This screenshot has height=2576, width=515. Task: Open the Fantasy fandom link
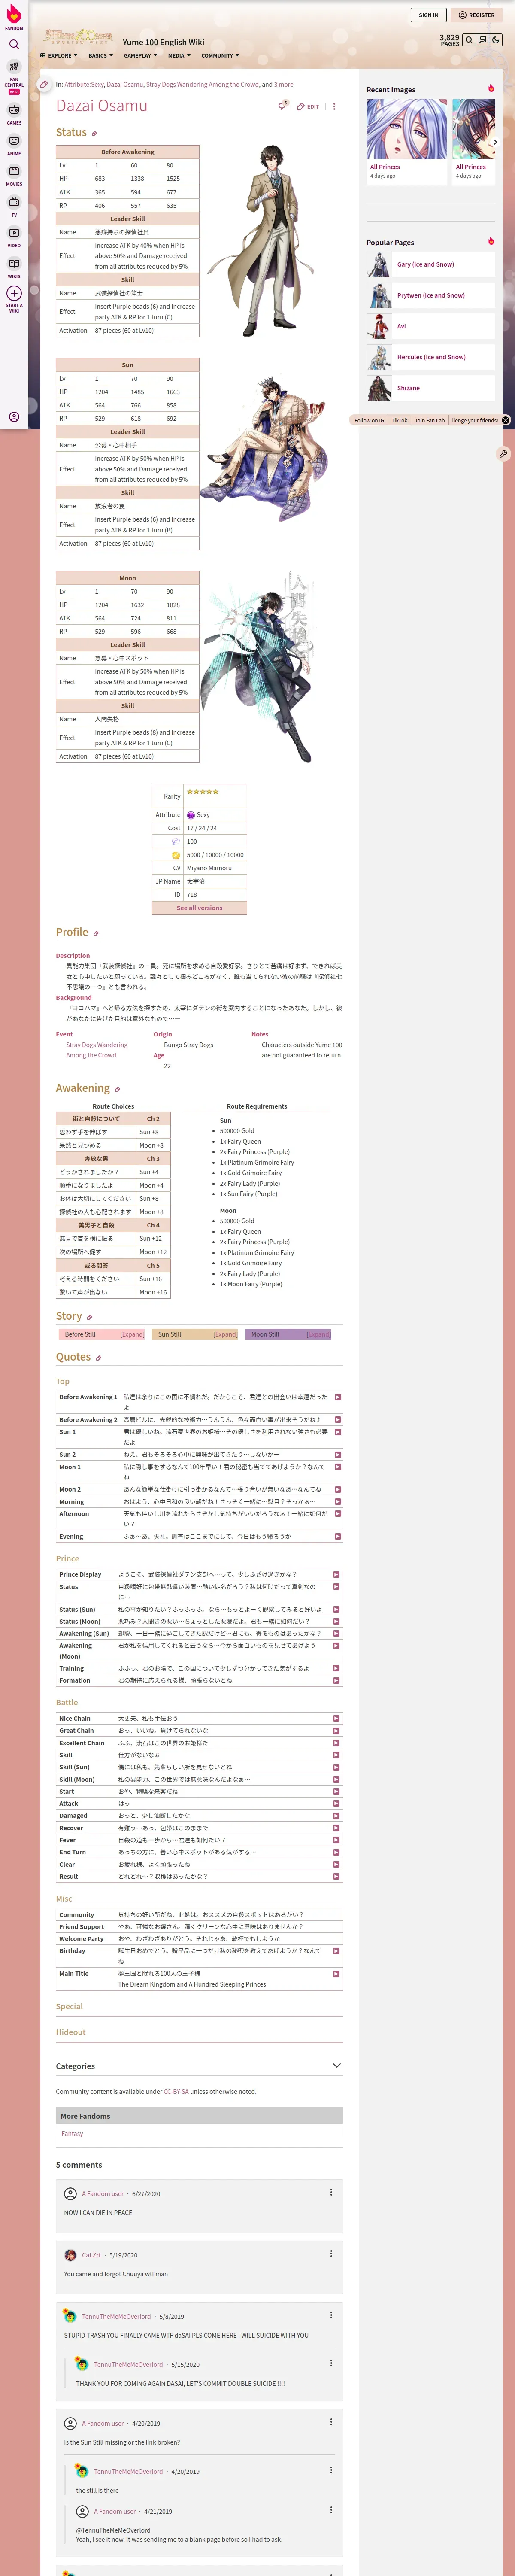coord(72,2134)
